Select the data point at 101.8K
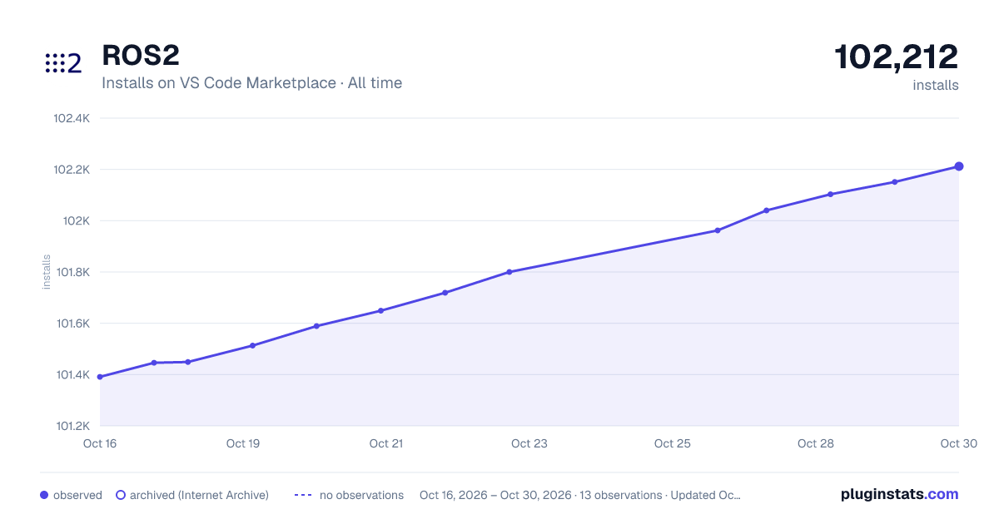 (509, 272)
